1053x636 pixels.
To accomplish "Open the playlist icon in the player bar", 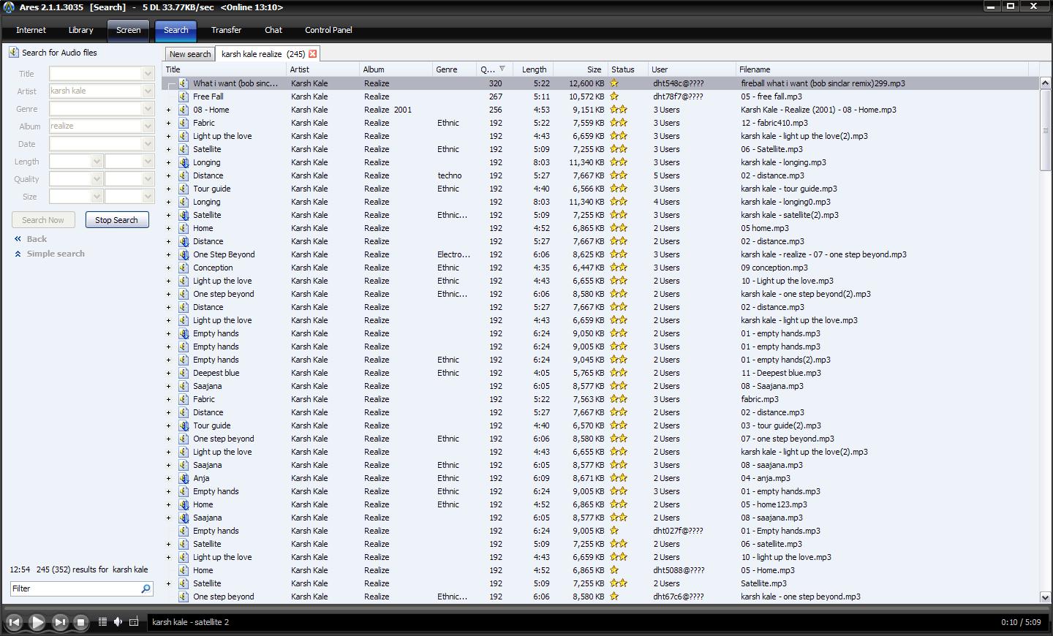I will [x=102, y=622].
